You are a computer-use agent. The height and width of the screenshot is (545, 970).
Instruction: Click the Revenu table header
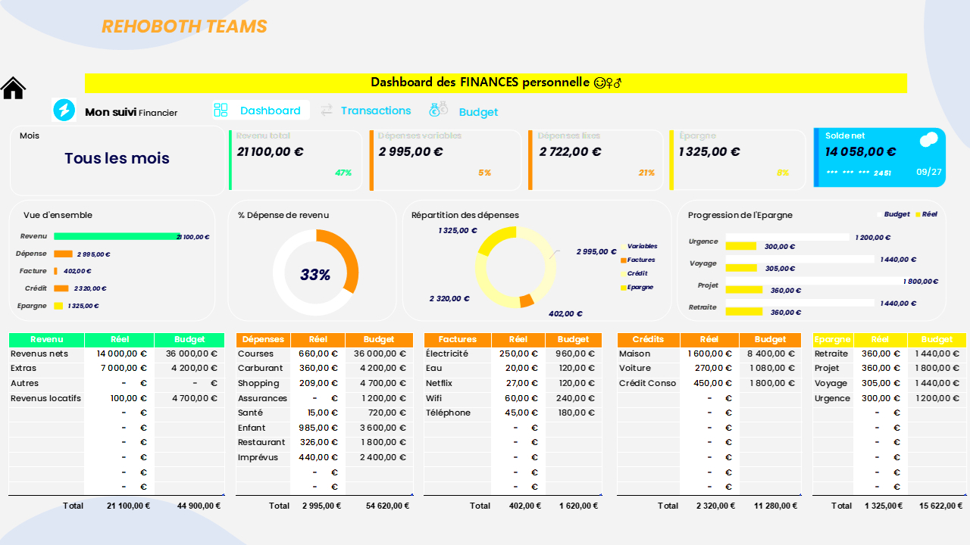coord(46,340)
